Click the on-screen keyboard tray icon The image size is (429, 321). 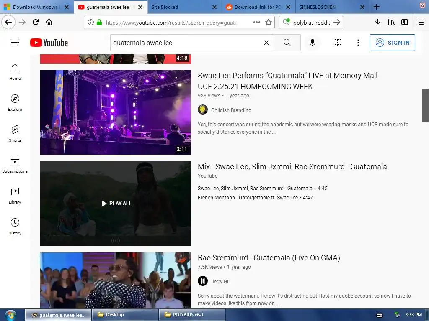click(x=380, y=315)
